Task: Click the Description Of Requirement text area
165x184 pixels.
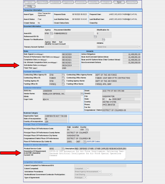Action: [x=87, y=155]
